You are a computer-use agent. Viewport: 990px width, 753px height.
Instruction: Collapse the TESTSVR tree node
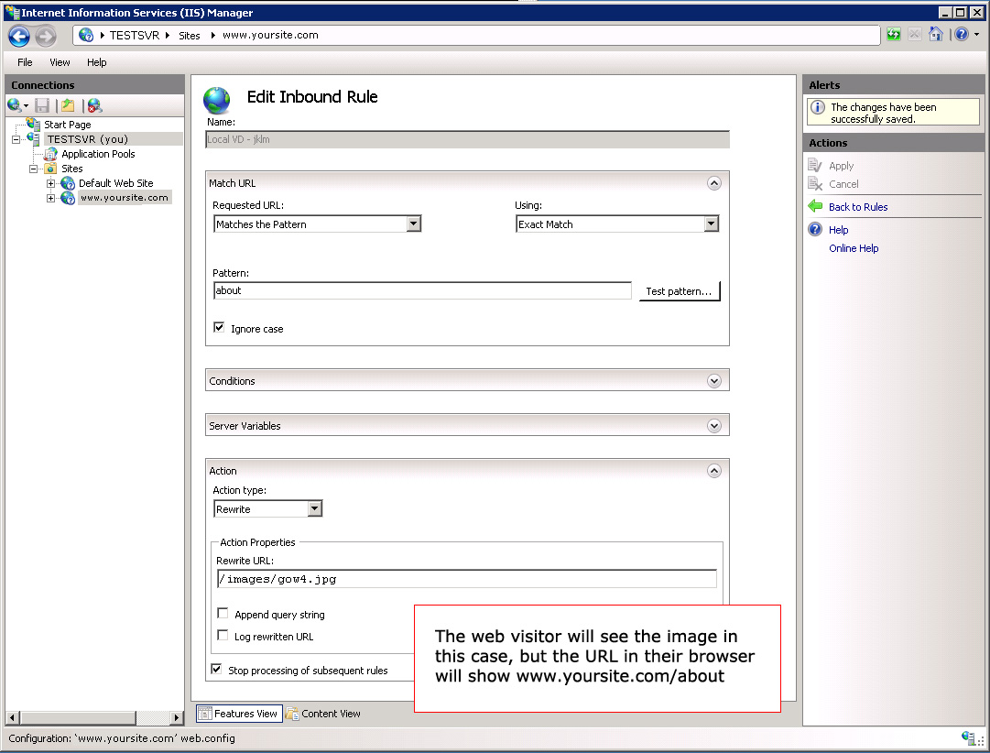point(16,139)
